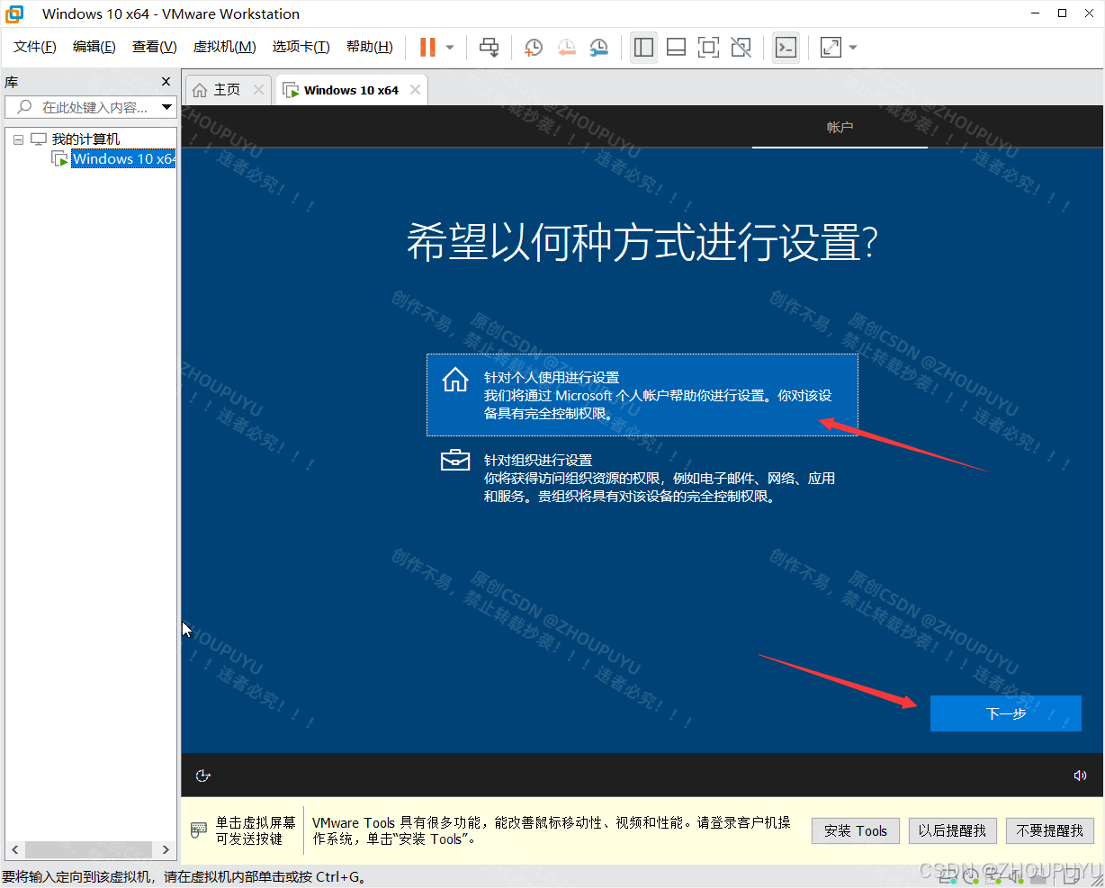Open the 帮助(H) menu
1105x888 pixels.
370,47
